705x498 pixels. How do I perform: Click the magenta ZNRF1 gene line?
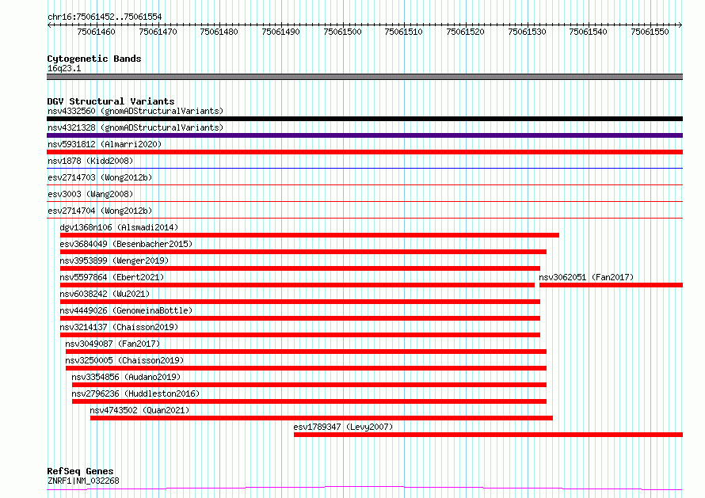coord(364,488)
